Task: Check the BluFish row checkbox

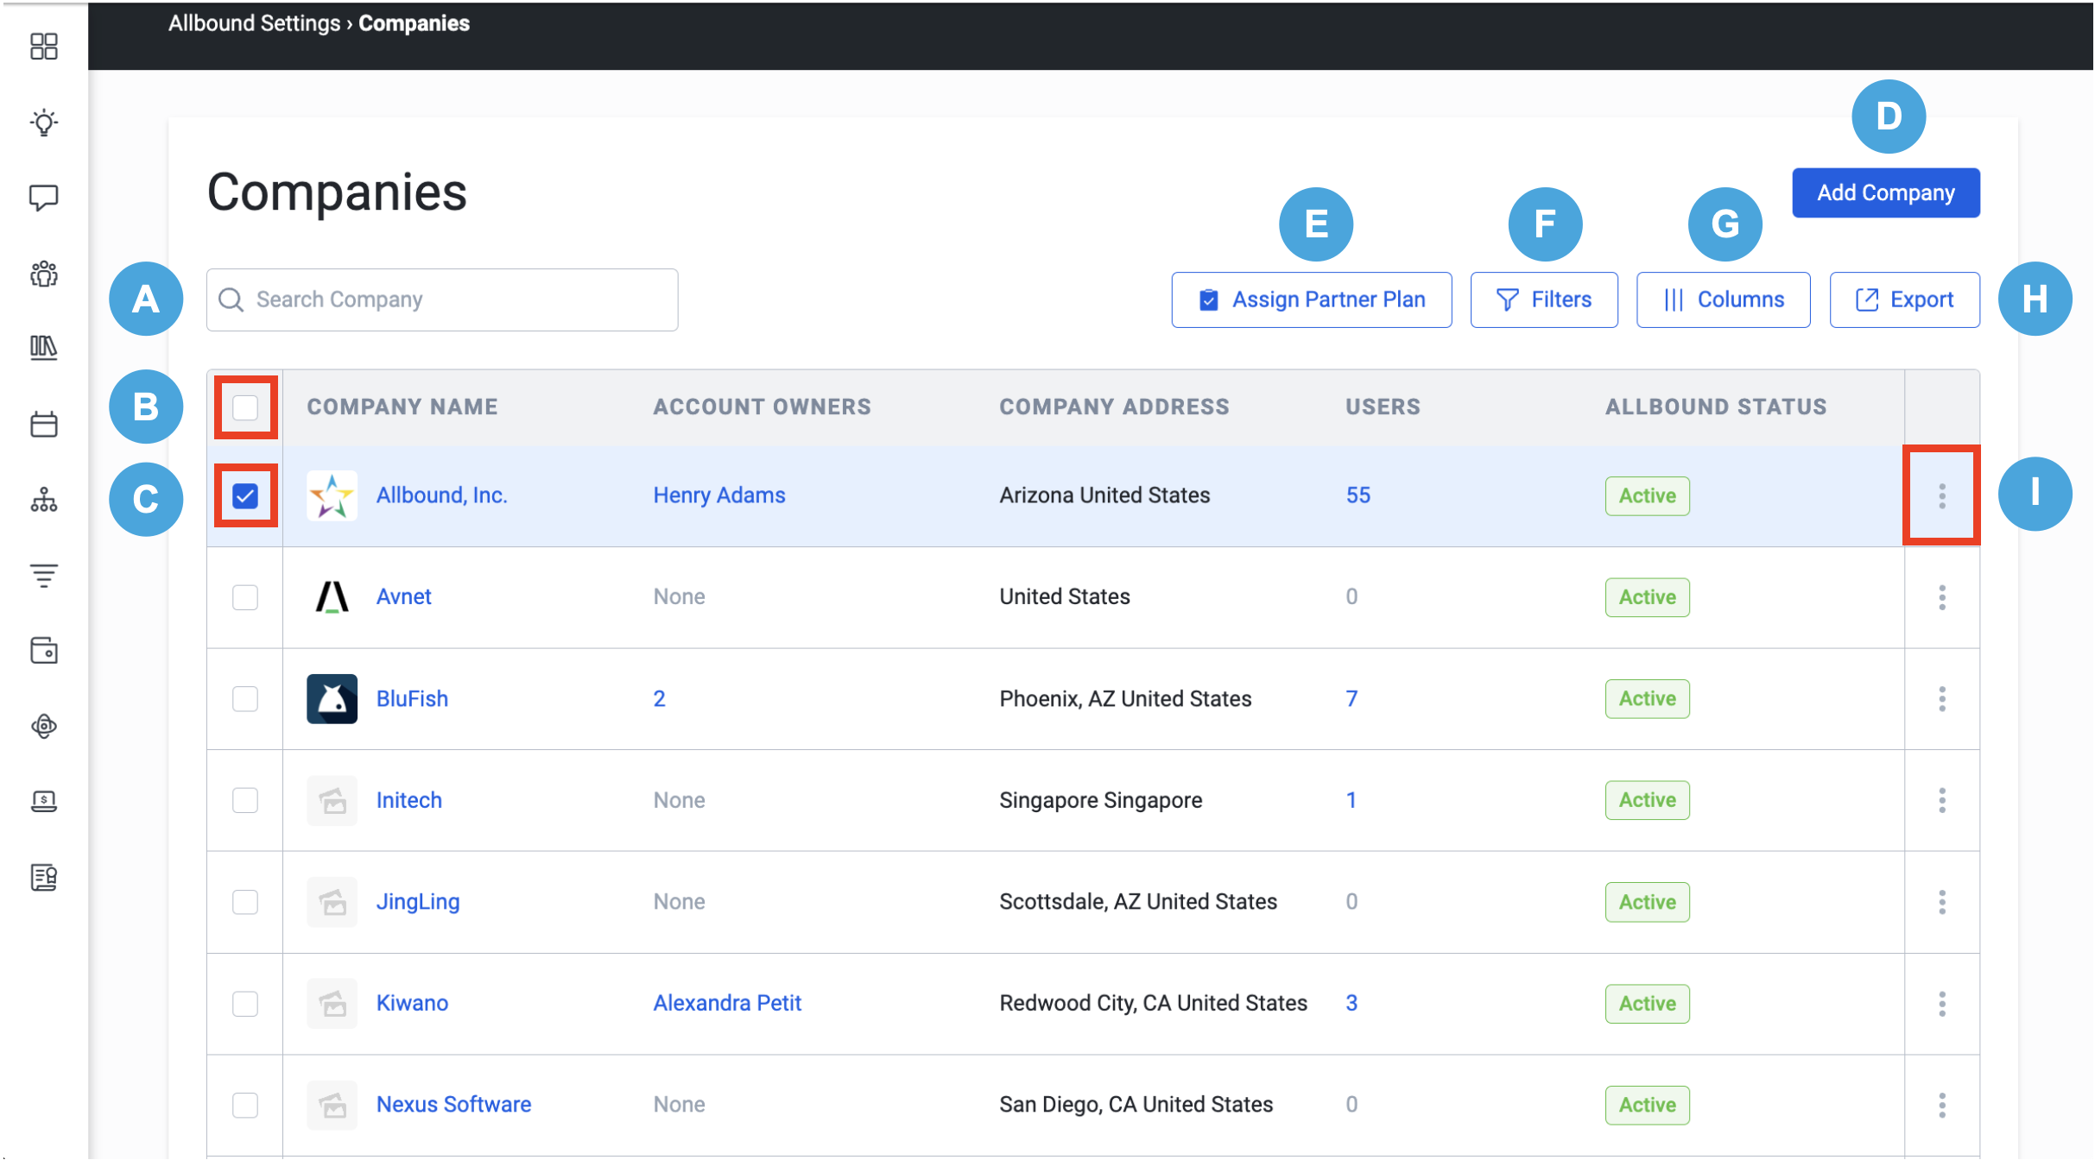Action: click(245, 698)
